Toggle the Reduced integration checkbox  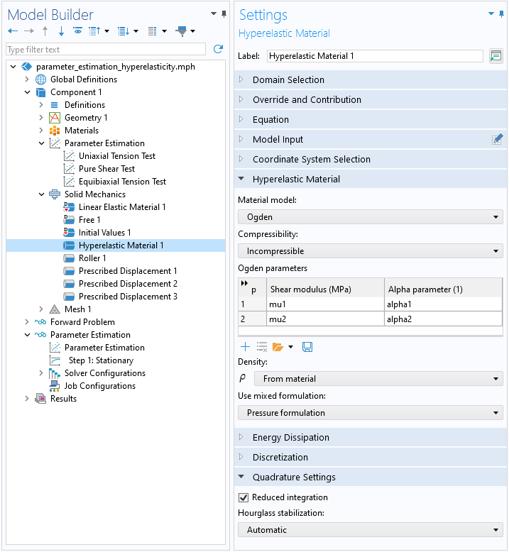243,497
